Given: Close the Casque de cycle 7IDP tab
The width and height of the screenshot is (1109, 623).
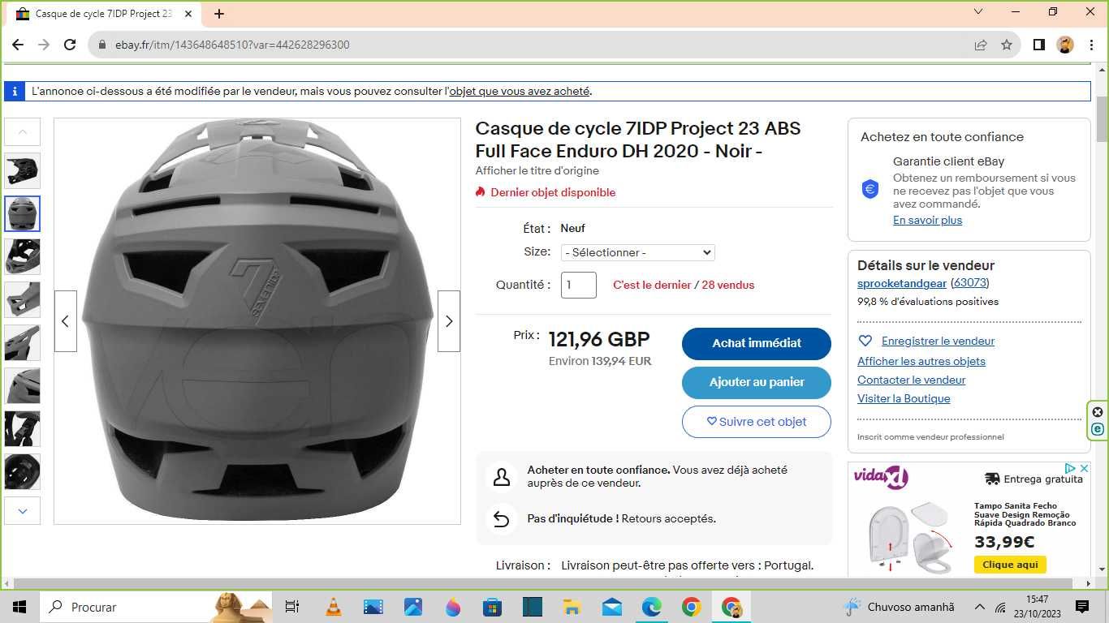Looking at the screenshot, I should click(188, 14).
